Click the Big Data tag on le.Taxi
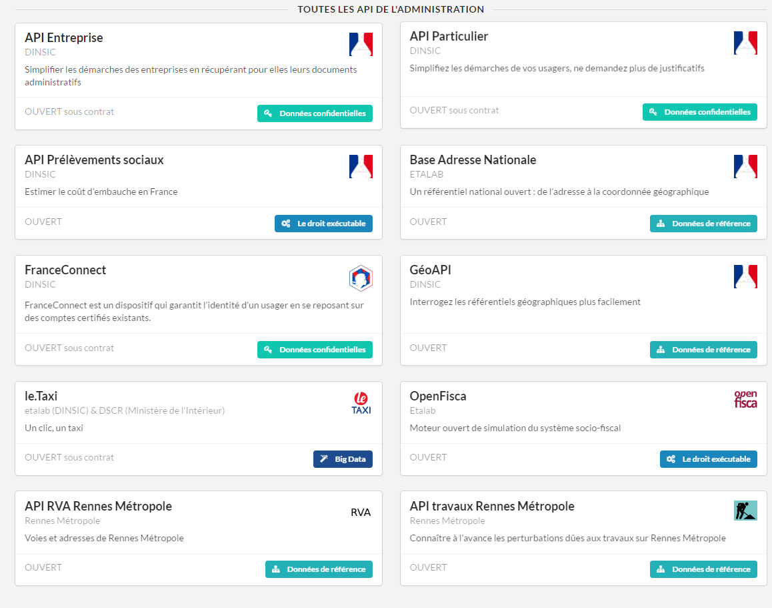 coord(343,459)
